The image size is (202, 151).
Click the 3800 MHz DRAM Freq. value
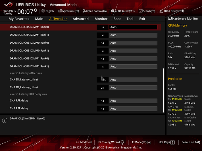coord(190,58)
